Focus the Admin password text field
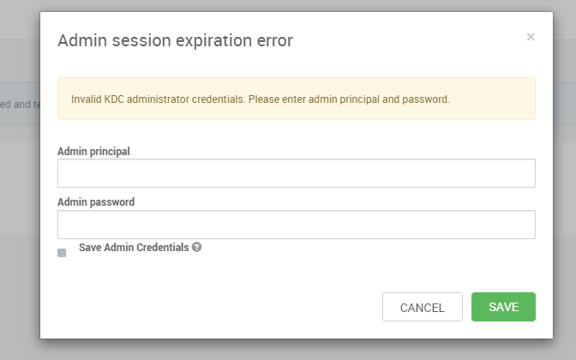The image size is (576, 360). [297, 225]
